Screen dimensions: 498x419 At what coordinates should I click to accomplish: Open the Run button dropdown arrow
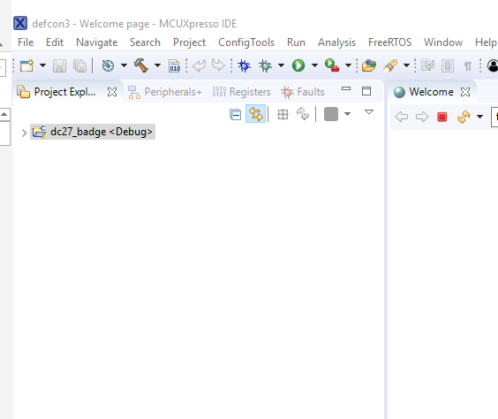314,65
